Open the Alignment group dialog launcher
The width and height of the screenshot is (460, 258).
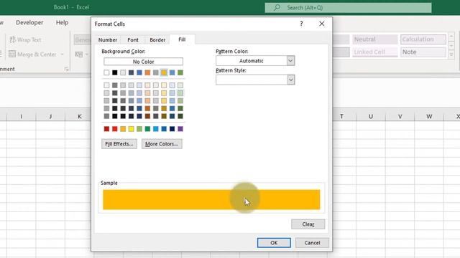[67, 69]
